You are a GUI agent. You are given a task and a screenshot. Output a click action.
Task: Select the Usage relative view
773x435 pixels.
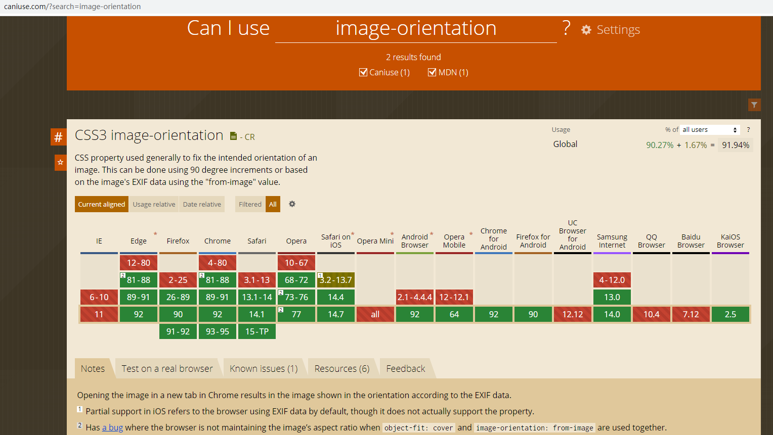[x=154, y=204]
